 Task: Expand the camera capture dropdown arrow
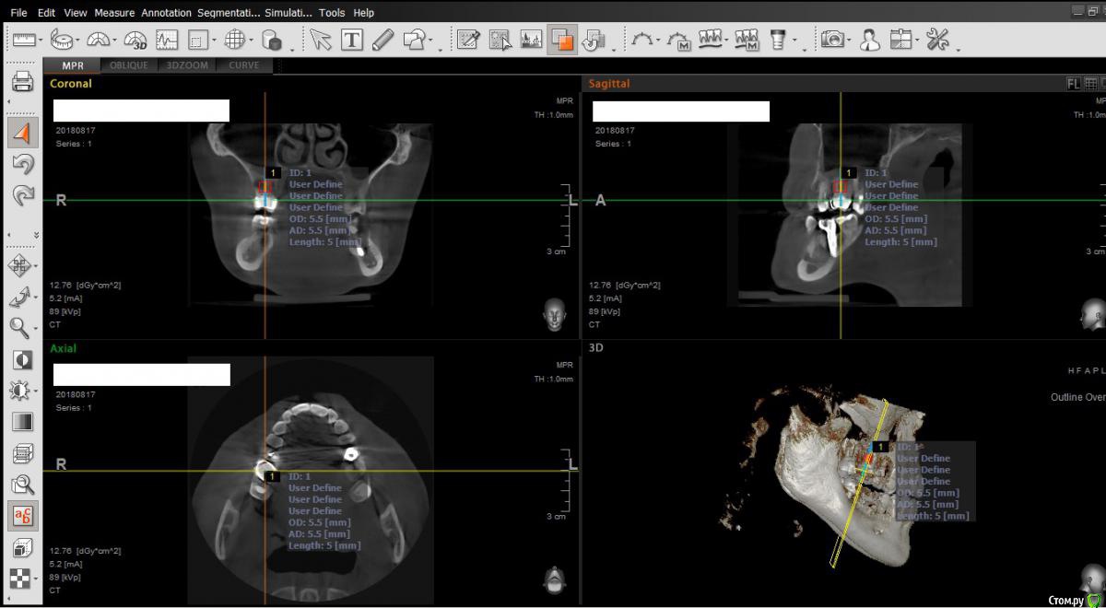[849, 41]
